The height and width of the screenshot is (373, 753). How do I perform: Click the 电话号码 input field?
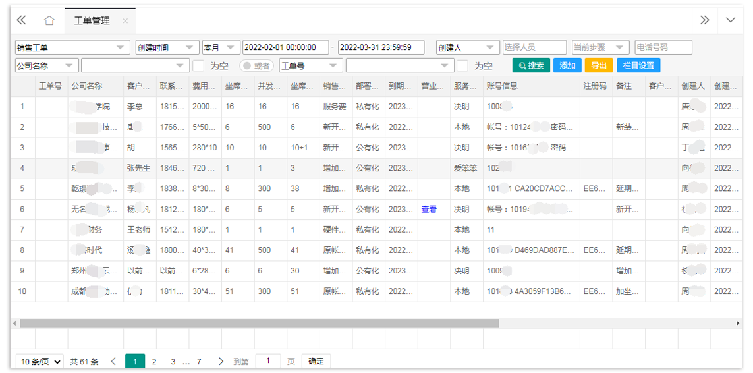tap(663, 47)
